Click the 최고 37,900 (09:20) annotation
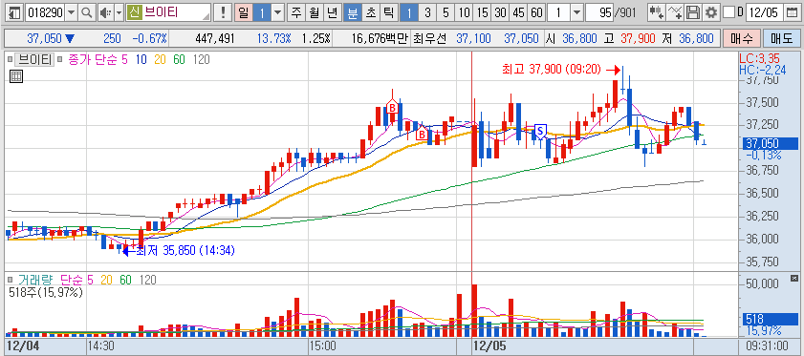Screen dimensions: 804x356 point(552,69)
